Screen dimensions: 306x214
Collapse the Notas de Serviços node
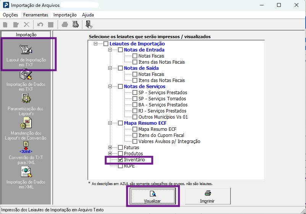pos(110,87)
